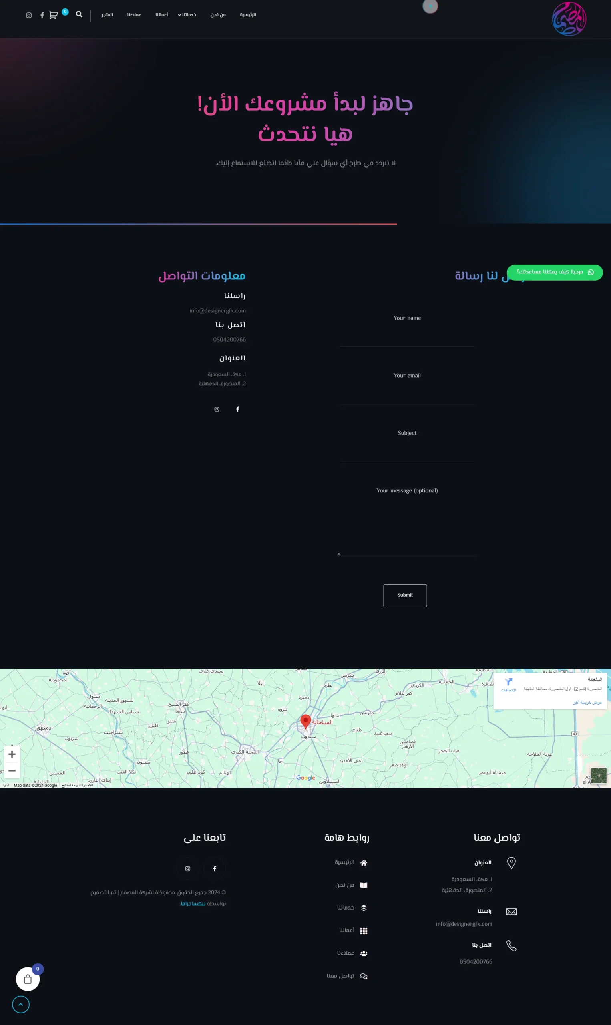Click the search magnifier icon in header

pos(79,14)
